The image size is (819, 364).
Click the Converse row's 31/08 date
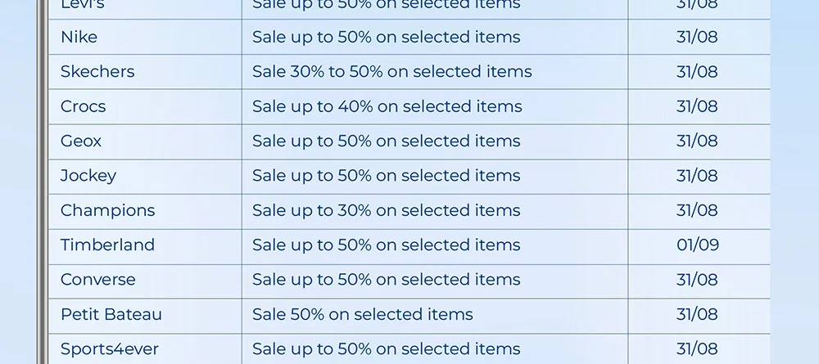pyautogui.click(x=697, y=280)
